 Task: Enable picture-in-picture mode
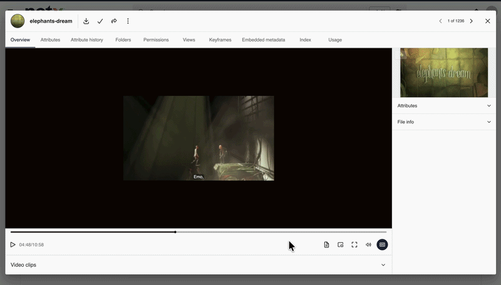pyautogui.click(x=341, y=245)
